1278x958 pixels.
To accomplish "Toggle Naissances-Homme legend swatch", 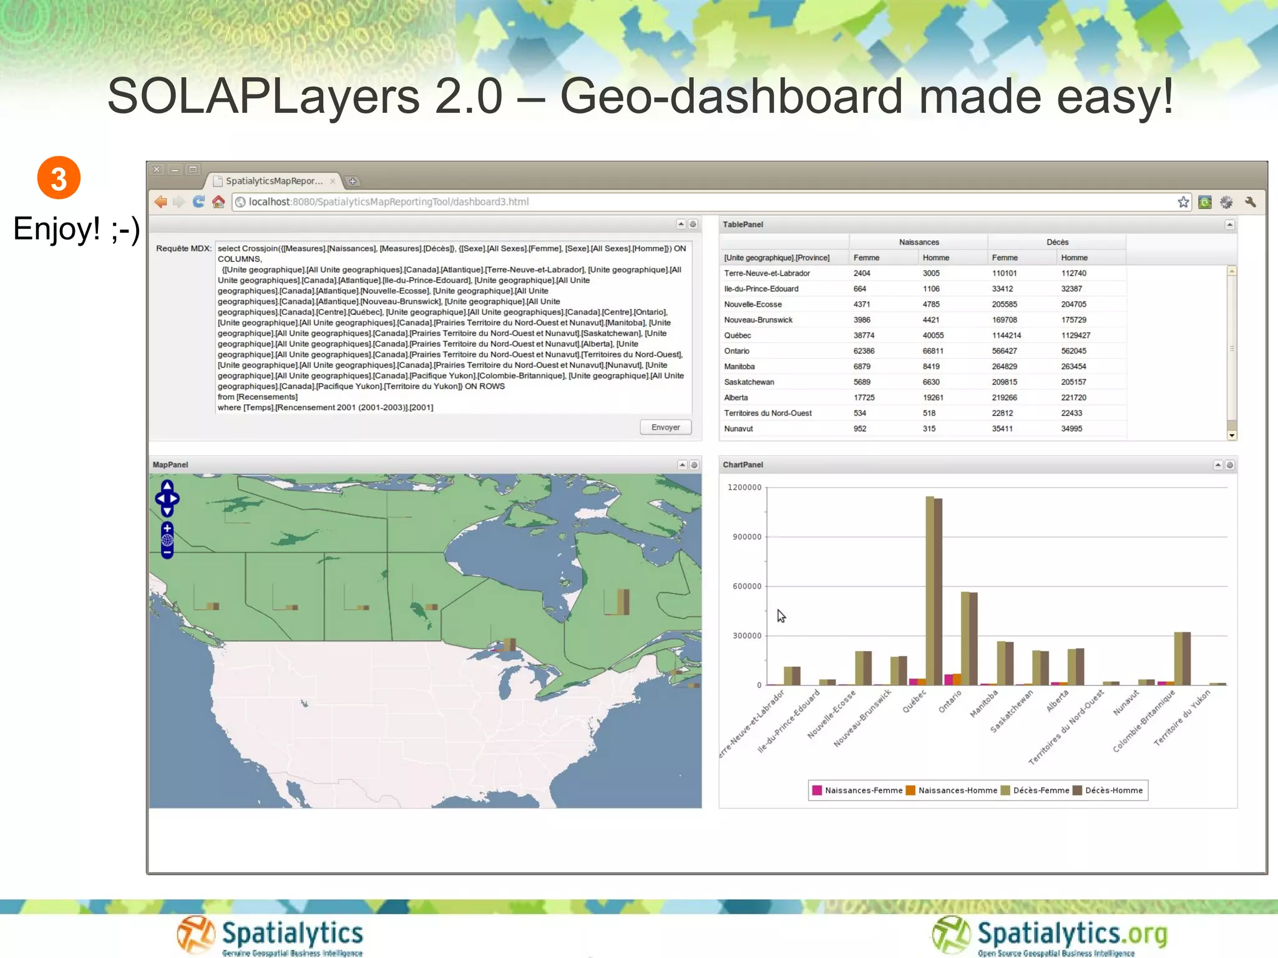I will click(910, 790).
